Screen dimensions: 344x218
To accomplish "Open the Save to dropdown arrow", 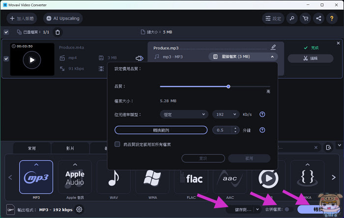I will (258, 210).
